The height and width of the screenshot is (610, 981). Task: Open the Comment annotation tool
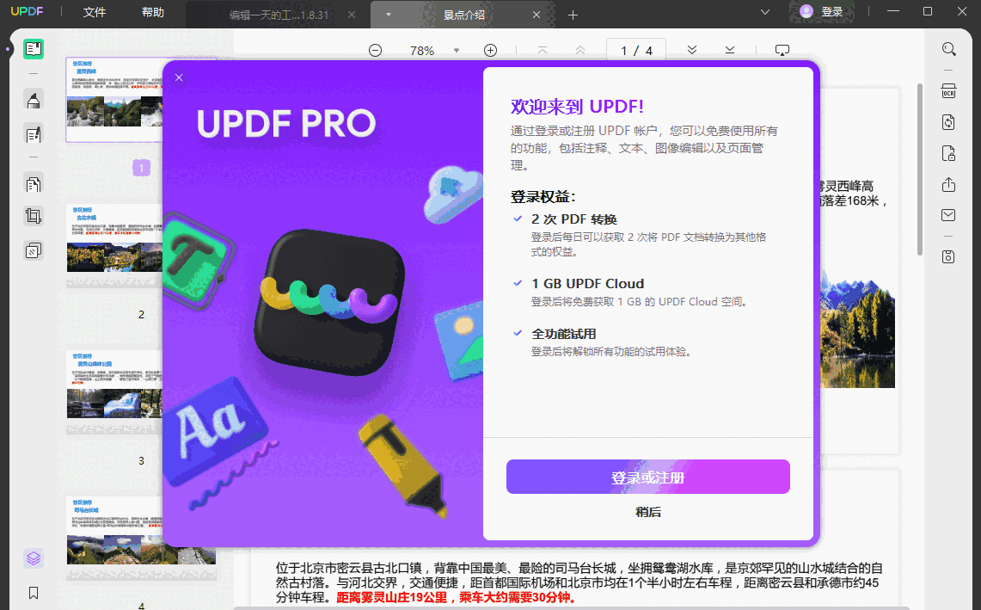pos(33,100)
